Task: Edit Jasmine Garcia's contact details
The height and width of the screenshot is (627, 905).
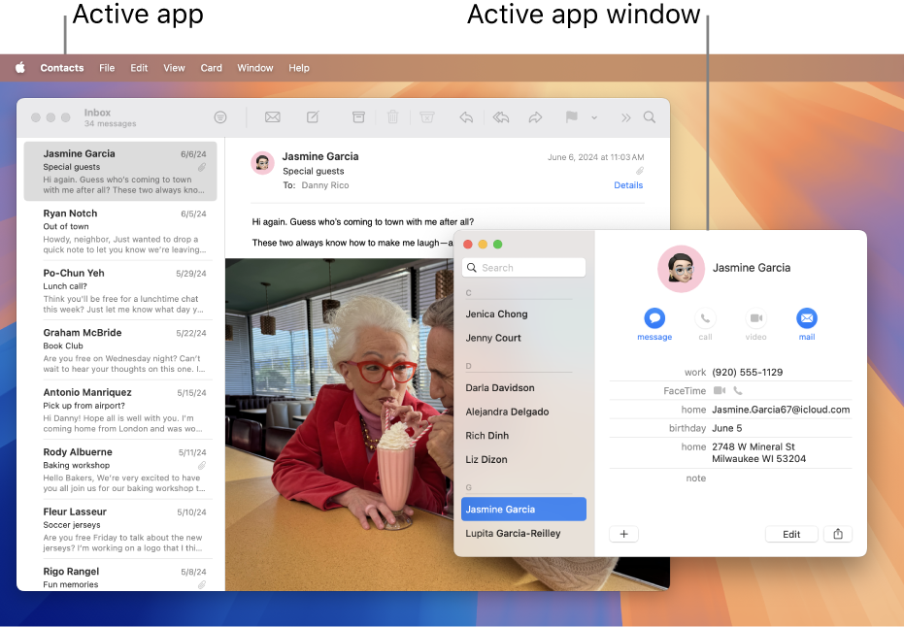Action: 791,534
